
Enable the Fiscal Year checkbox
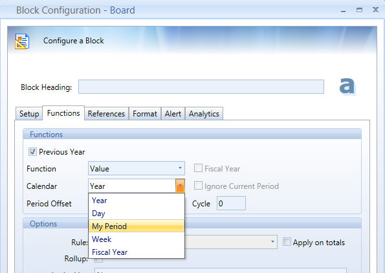coord(198,168)
